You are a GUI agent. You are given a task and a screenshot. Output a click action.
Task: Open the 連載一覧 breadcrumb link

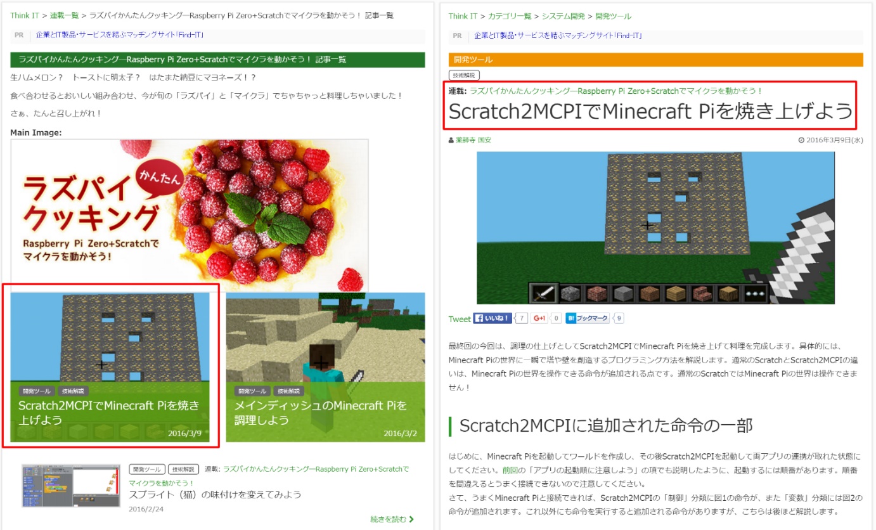click(x=64, y=15)
